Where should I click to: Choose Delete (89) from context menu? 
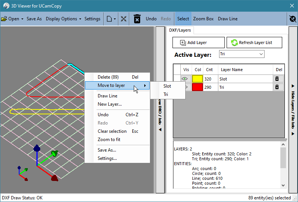click(117, 77)
